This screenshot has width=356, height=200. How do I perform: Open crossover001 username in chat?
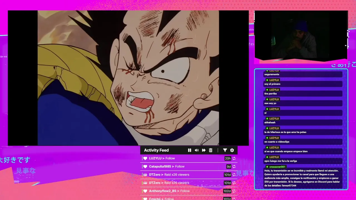click(277, 167)
